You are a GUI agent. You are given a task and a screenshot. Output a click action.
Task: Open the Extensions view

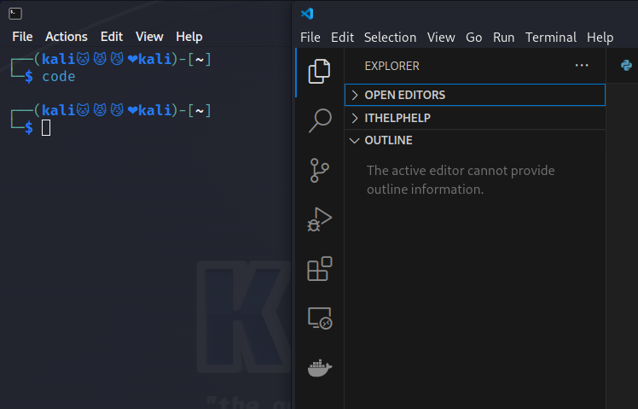pos(319,269)
